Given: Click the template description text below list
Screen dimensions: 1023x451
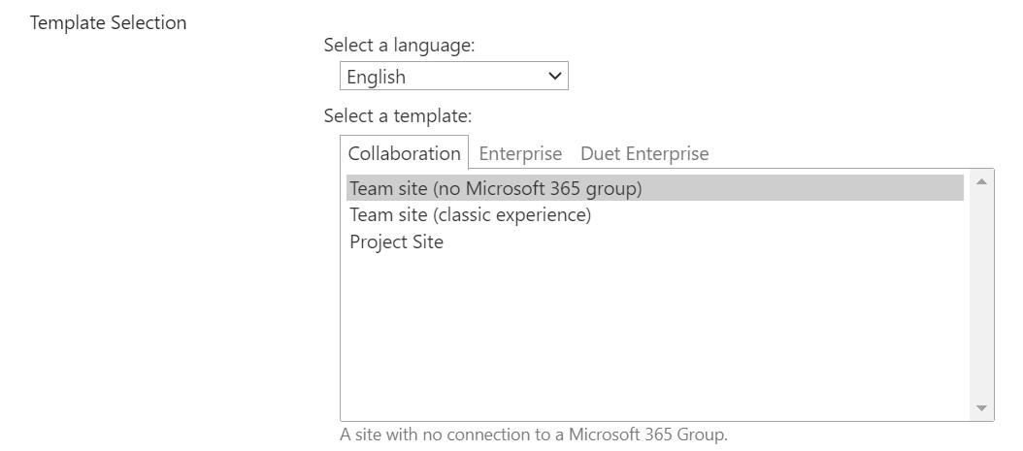Looking at the screenshot, I should (x=533, y=435).
